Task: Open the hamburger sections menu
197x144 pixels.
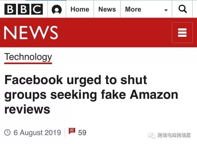Action: [182, 33]
